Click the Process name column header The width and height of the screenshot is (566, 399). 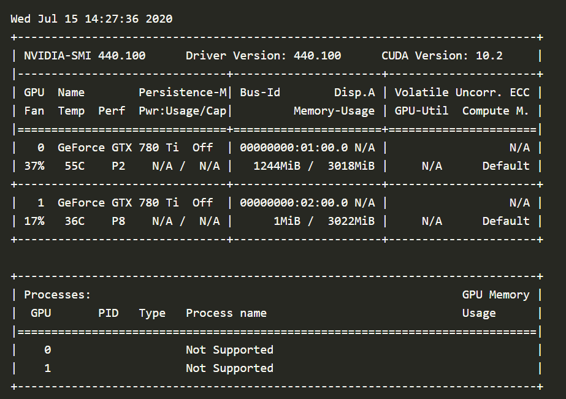(x=226, y=313)
